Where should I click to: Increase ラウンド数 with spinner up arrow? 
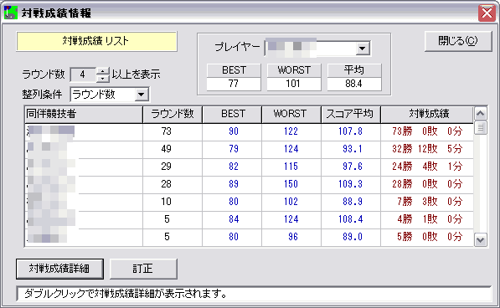pyautogui.click(x=103, y=71)
